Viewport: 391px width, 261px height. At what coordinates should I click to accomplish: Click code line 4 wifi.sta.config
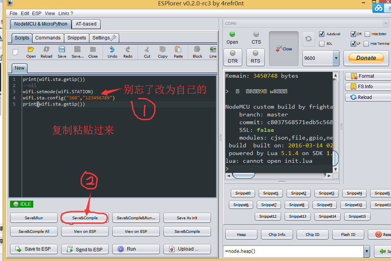69,98
